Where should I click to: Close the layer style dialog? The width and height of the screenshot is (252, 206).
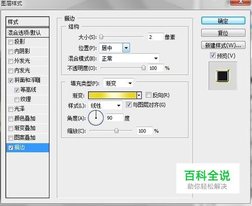point(241,2)
